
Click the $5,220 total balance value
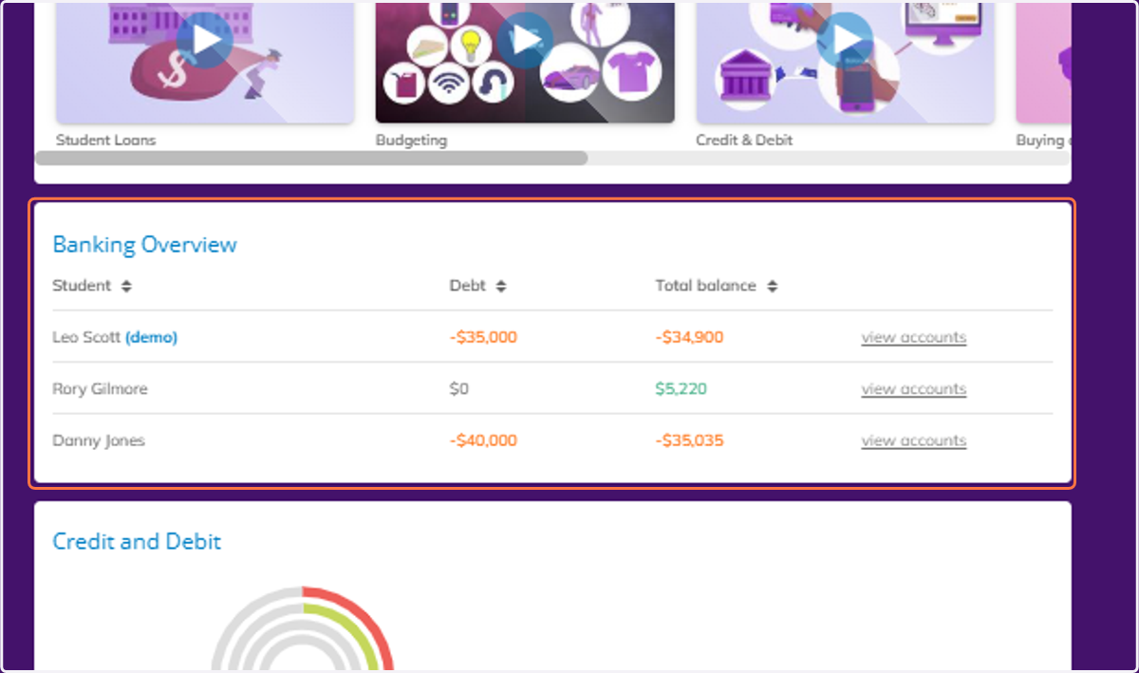click(x=681, y=389)
